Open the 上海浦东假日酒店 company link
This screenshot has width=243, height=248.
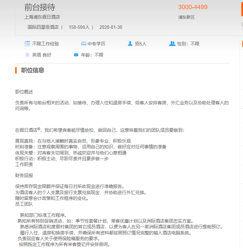click(x=42, y=17)
